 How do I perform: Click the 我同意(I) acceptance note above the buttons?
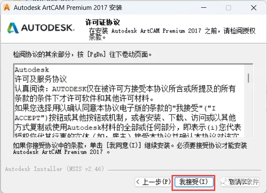(x=130, y=148)
